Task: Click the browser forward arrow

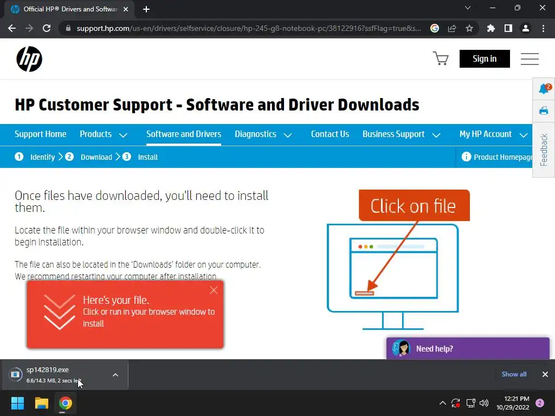Action: tap(29, 28)
